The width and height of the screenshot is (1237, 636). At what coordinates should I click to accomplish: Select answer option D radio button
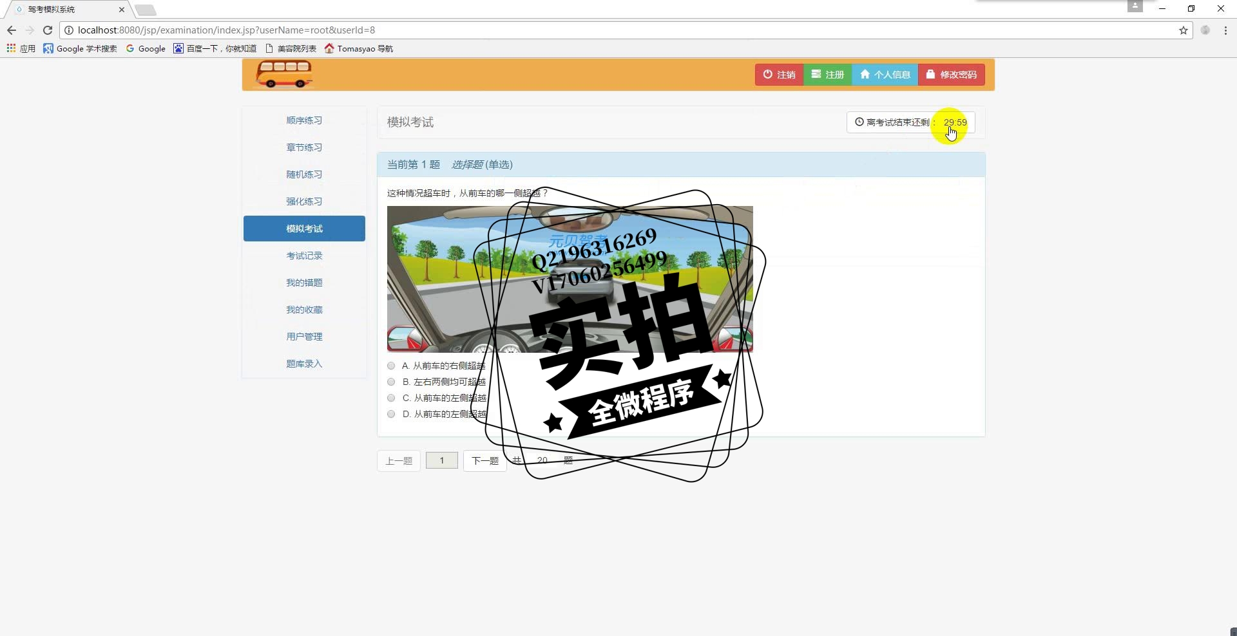[x=391, y=414]
